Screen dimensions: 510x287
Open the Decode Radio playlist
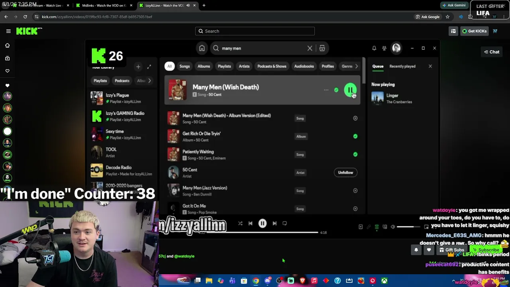124,171
